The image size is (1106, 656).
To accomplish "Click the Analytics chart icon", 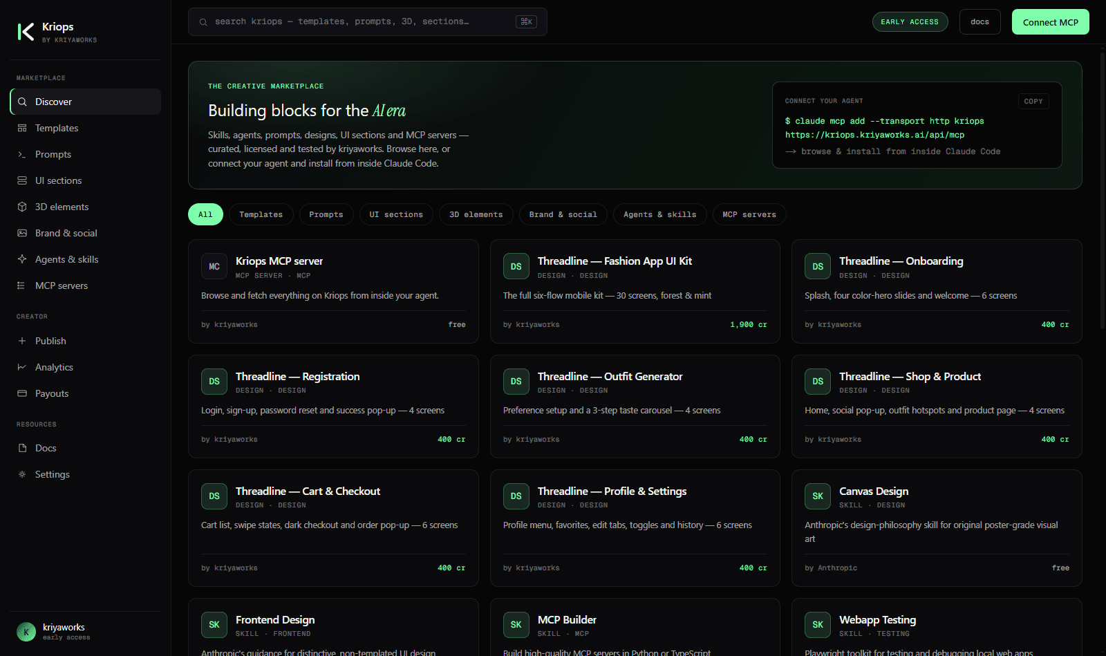I will click(22, 367).
